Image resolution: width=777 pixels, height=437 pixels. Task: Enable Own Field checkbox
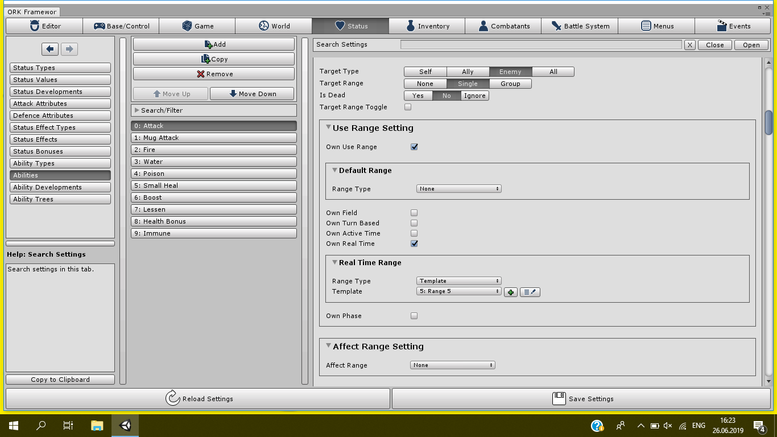tap(414, 213)
